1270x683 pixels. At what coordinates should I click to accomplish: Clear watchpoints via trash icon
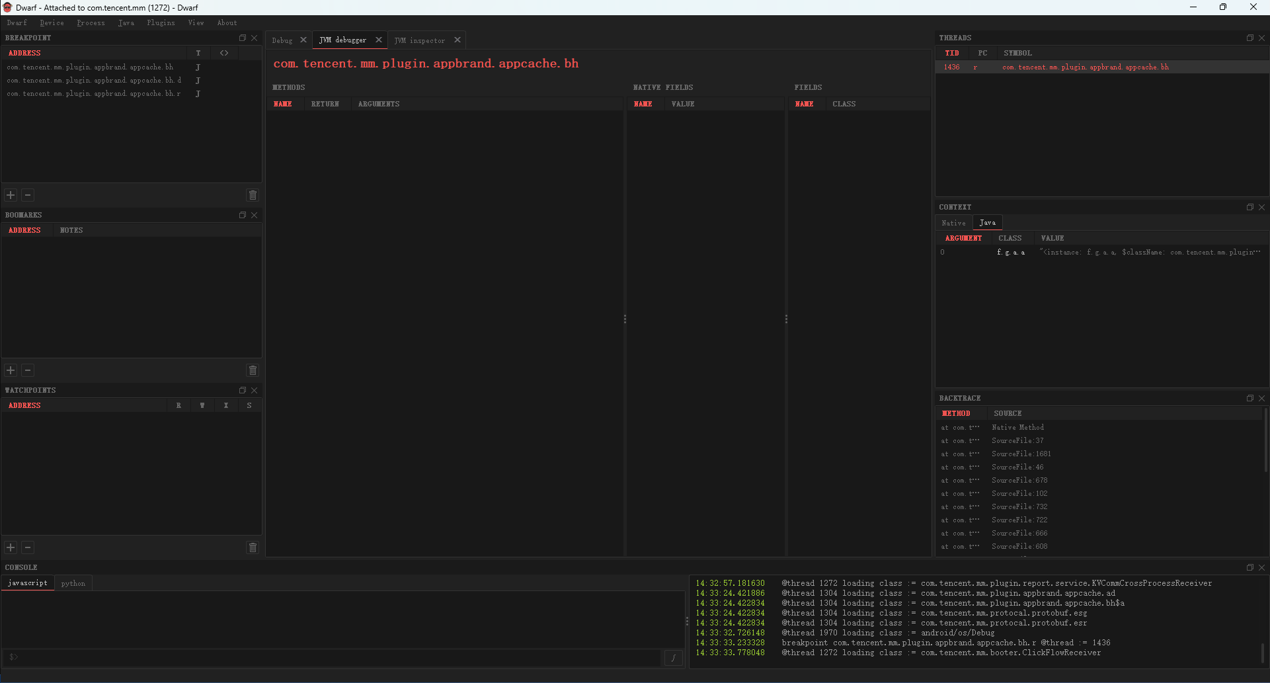[253, 547]
